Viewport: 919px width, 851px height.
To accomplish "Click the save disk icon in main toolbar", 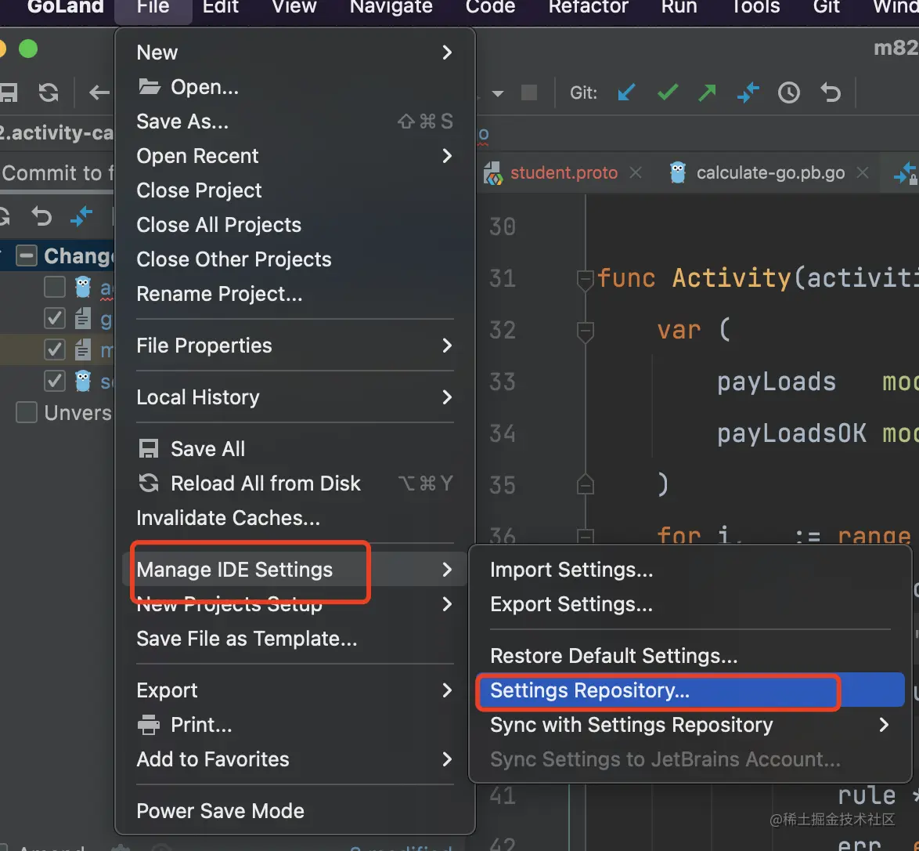I will [x=8, y=92].
